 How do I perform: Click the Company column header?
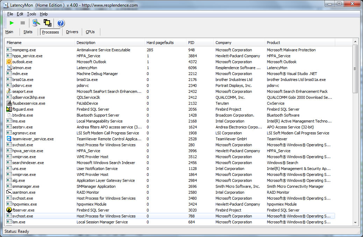223,43
